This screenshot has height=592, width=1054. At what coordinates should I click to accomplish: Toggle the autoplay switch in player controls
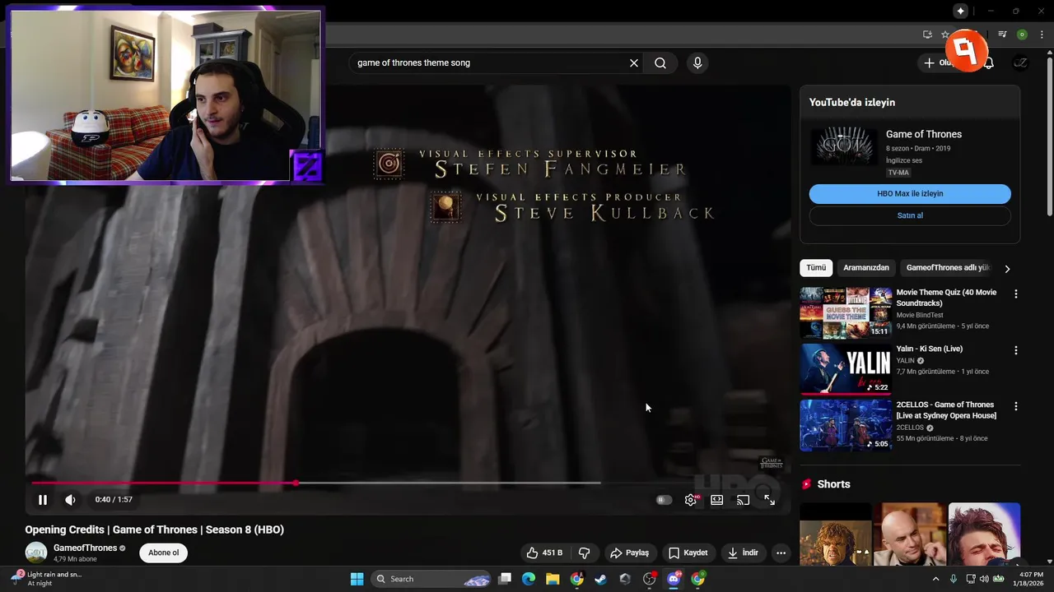click(664, 500)
